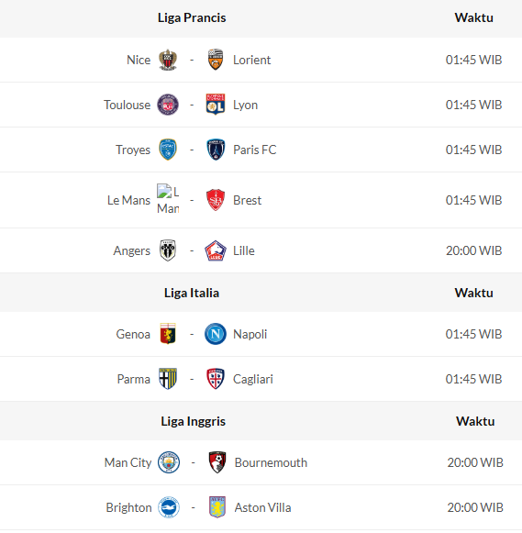Select the Liga Prancis header
Viewport: 522px width, 533px height.
pos(192,17)
